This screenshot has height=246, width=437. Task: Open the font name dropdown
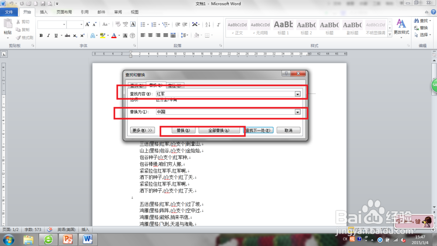[x=64, y=25]
